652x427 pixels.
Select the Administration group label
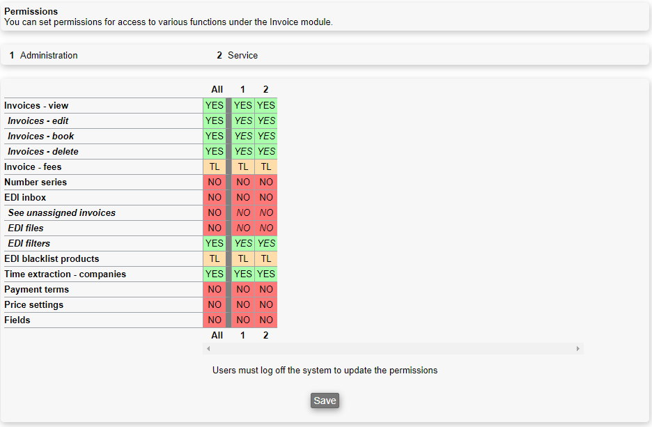click(x=49, y=56)
